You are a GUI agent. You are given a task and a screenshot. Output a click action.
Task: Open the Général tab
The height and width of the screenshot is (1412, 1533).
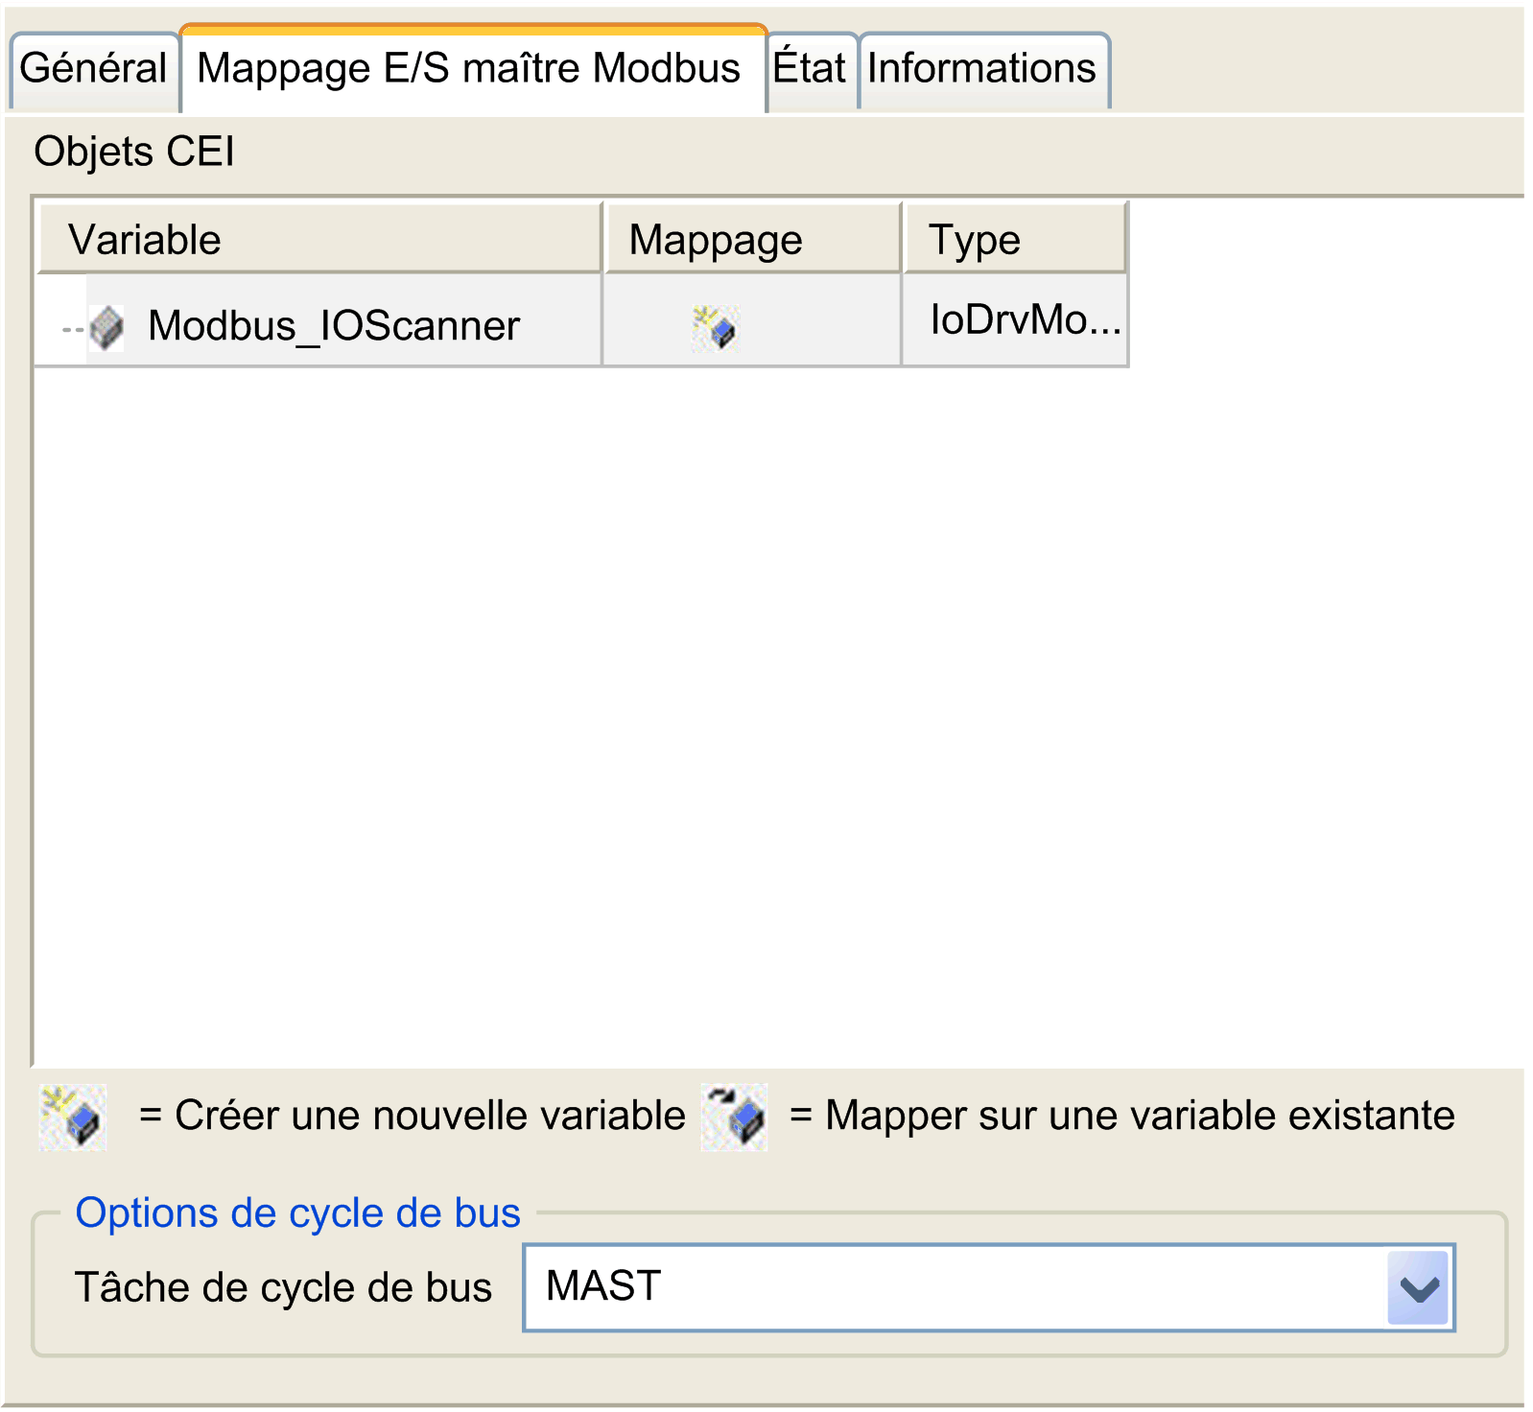[x=93, y=69]
